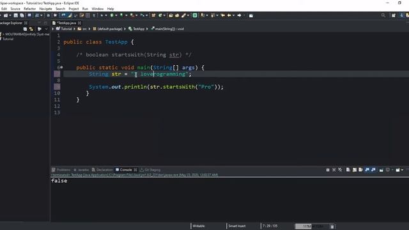Screen dimensions: 409x230
Task: Click the heap memory usage bar
Action: pos(312,226)
